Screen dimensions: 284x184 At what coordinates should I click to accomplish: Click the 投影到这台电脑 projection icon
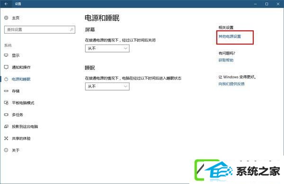pos(6,127)
